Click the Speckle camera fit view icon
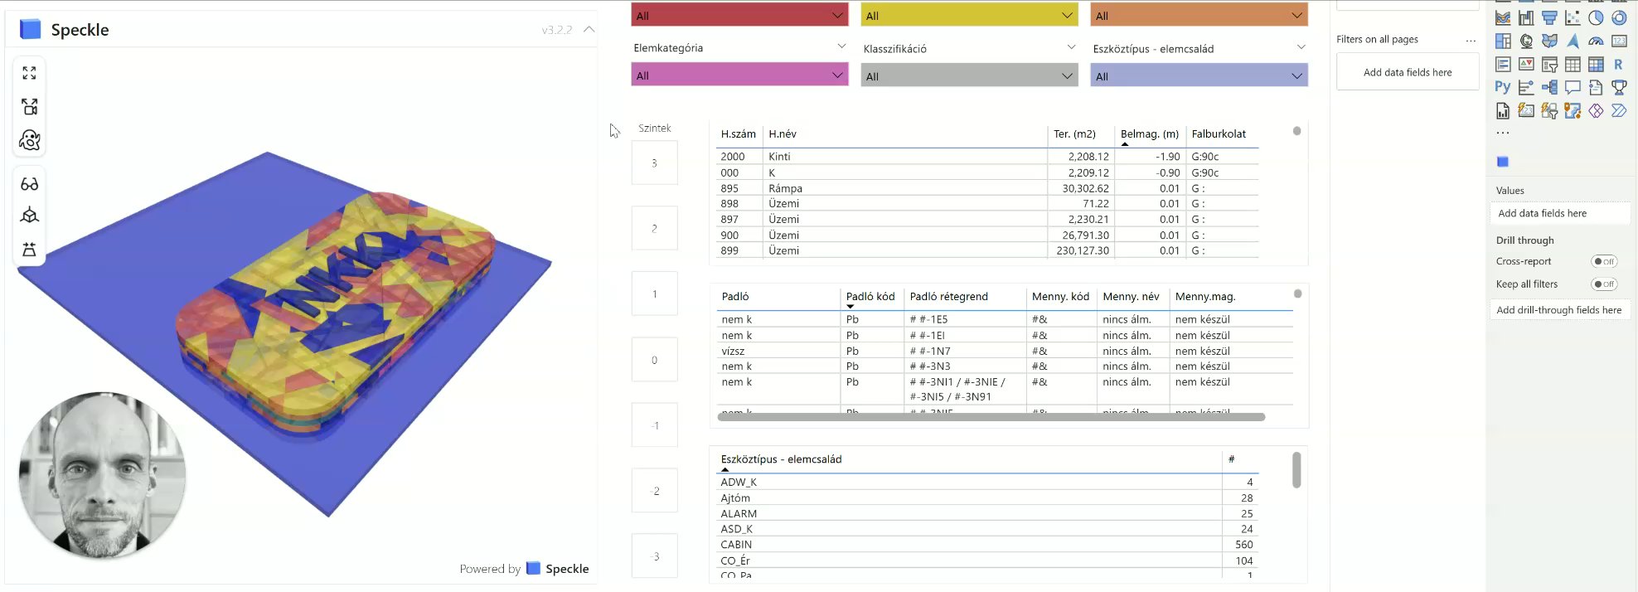The width and height of the screenshot is (1638, 592). pos(30,106)
